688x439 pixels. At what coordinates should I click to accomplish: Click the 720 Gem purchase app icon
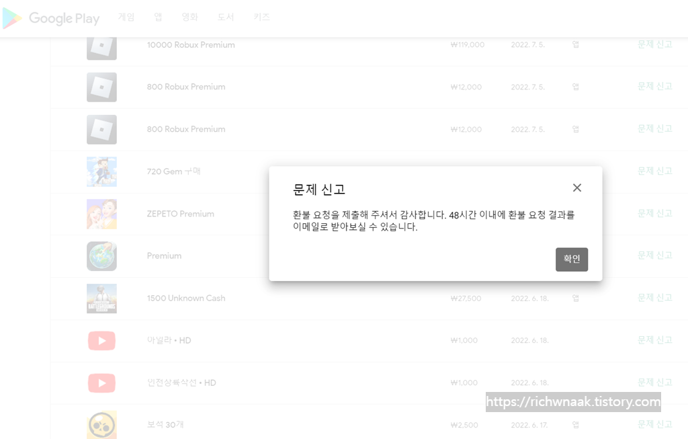tap(102, 171)
